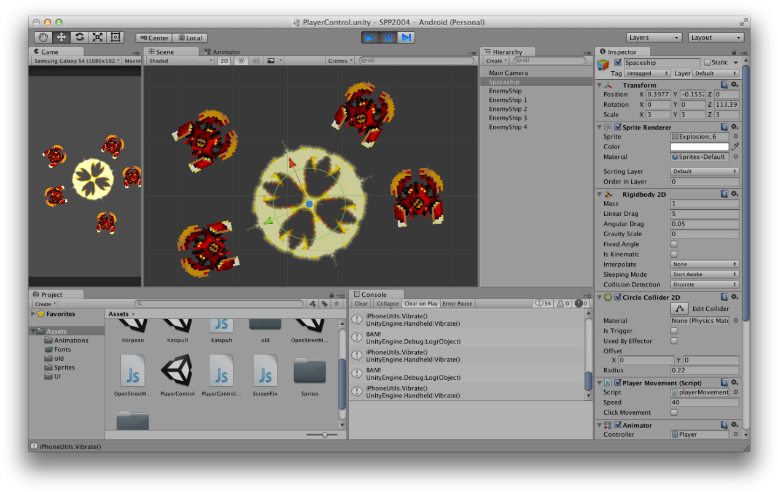Screen dimensions: 778x492
Task: Toggle scene lighting sun icon
Action: [x=241, y=61]
